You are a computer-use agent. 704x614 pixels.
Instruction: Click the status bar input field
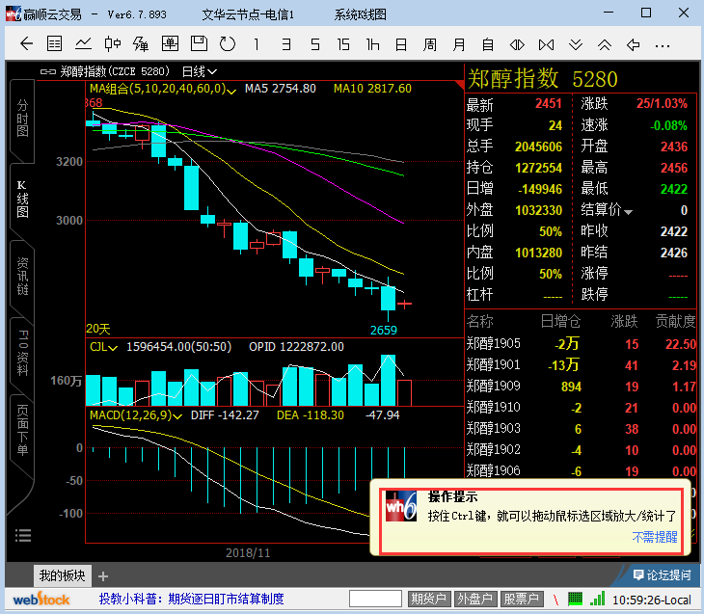click(x=374, y=600)
